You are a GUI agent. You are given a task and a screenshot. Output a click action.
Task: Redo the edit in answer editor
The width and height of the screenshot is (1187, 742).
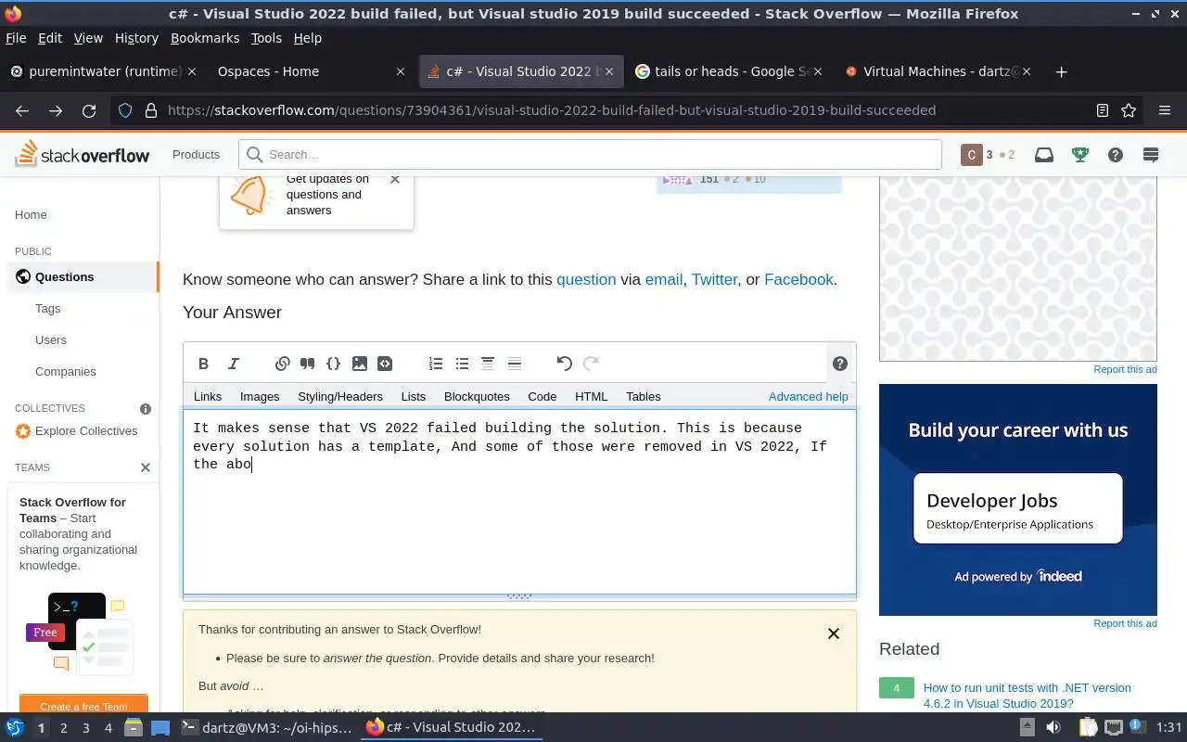[591, 364]
